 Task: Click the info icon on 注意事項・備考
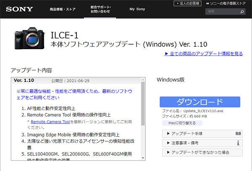[x=238, y=143]
